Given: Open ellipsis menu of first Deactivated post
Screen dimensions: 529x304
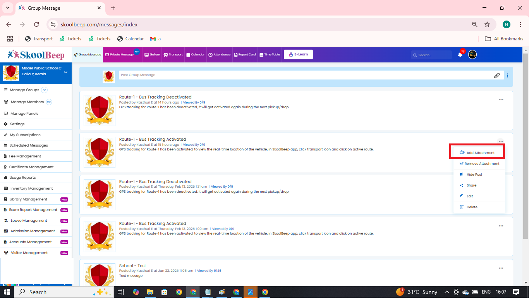Looking at the screenshot, I should (x=501, y=100).
